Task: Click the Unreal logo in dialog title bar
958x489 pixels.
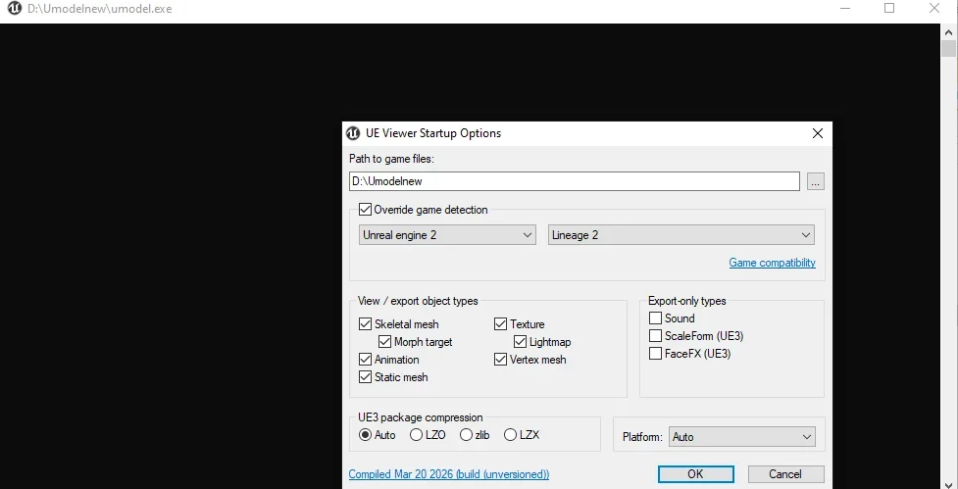Action: (x=353, y=133)
